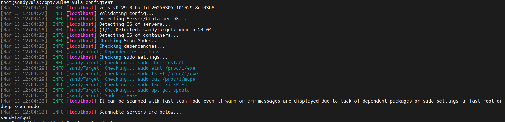The image size is (505, 122).
Task: Click the 'Detecting OS of containers...' line
Action: (139, 35)
